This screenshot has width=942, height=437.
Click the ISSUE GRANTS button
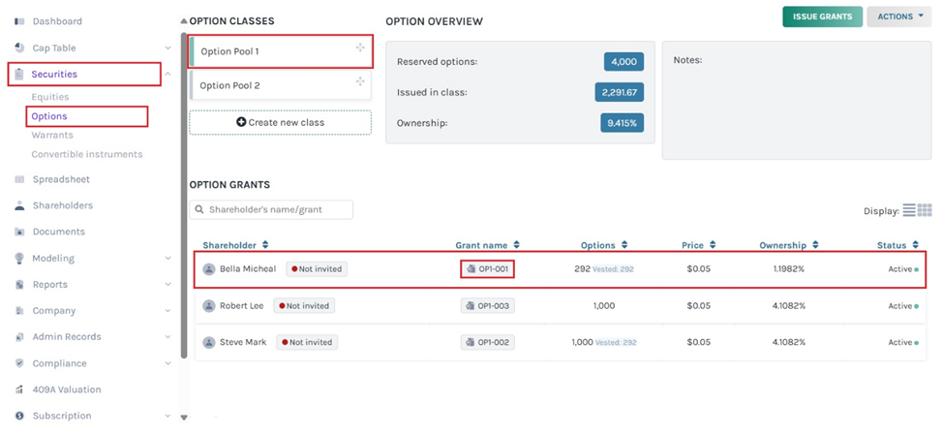[823, 16]
